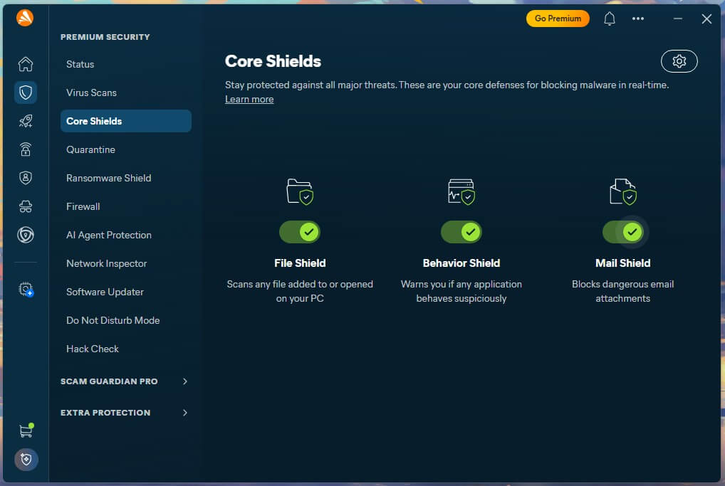Click the File Shield title
The image size is (725, 486).
(300, 263)
